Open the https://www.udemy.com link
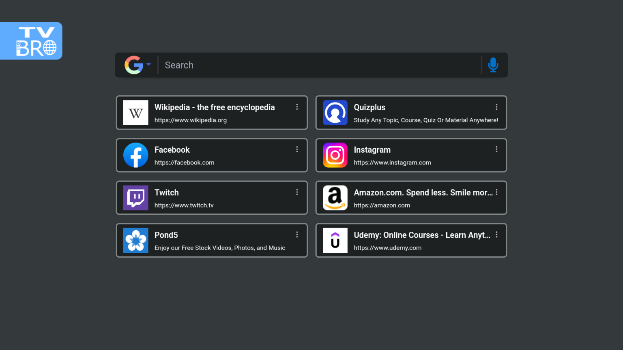623x350 pixels. 387,248
